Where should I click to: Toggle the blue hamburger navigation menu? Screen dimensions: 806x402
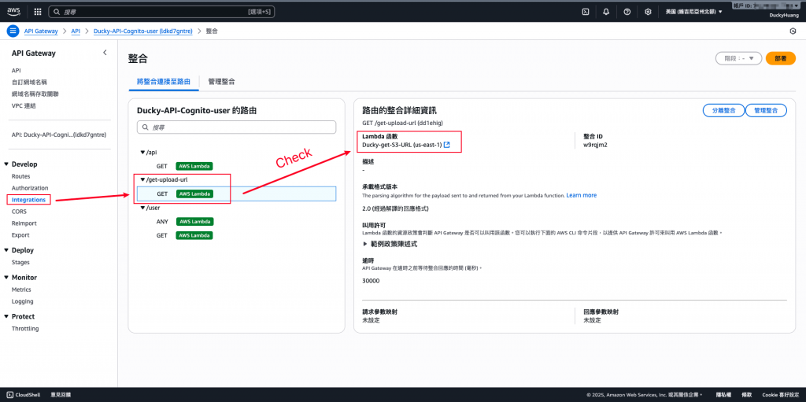pos(13,31)
